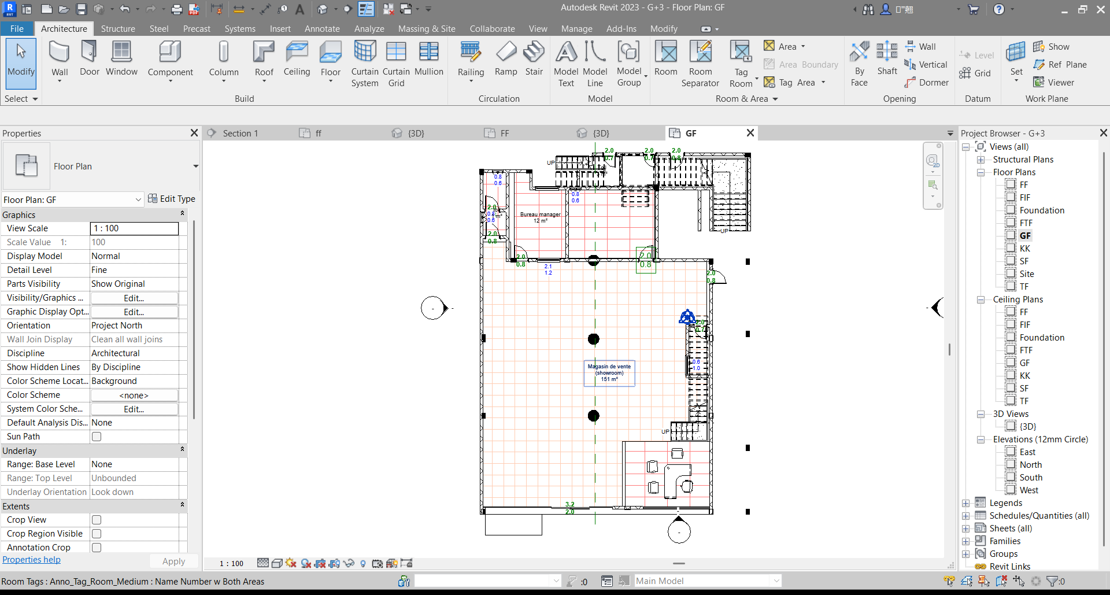Expand the Legends tree node
This screenshot has width=1110, height=595.
click(965, 503)
